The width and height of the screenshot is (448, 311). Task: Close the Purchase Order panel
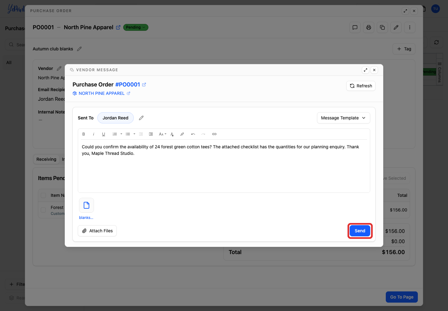pyautogui.click(x=414, y=11)
